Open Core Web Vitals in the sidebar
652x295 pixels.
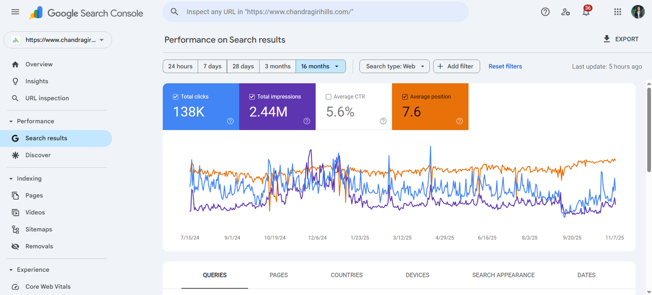click(x=56, y=287)
